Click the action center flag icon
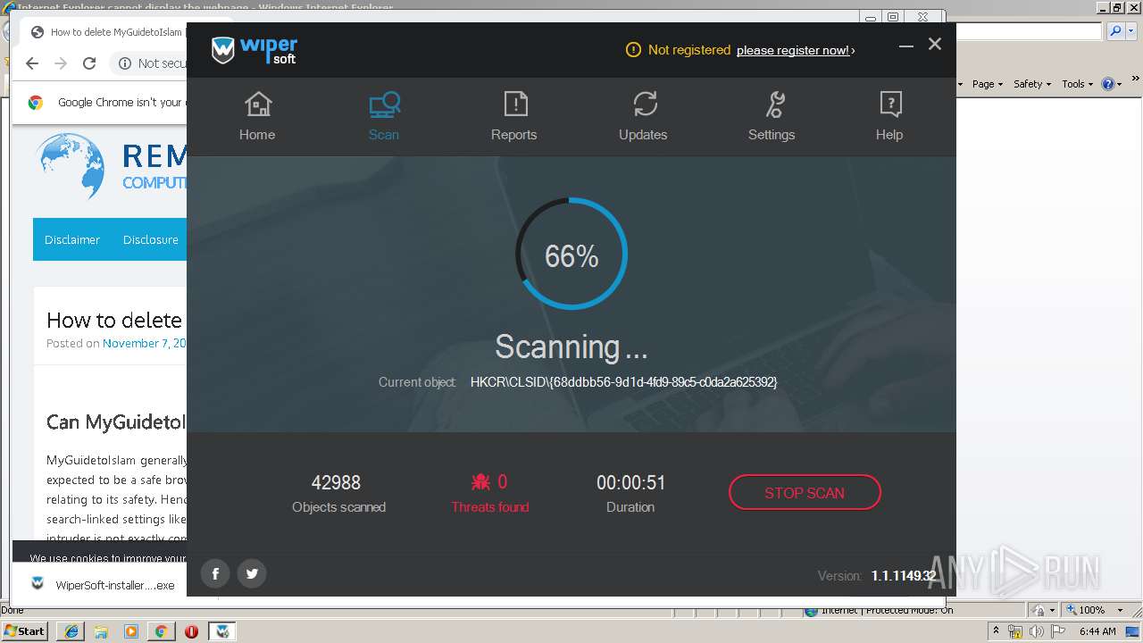This screenshot has width=1143, height=643. coord(1057,631)
